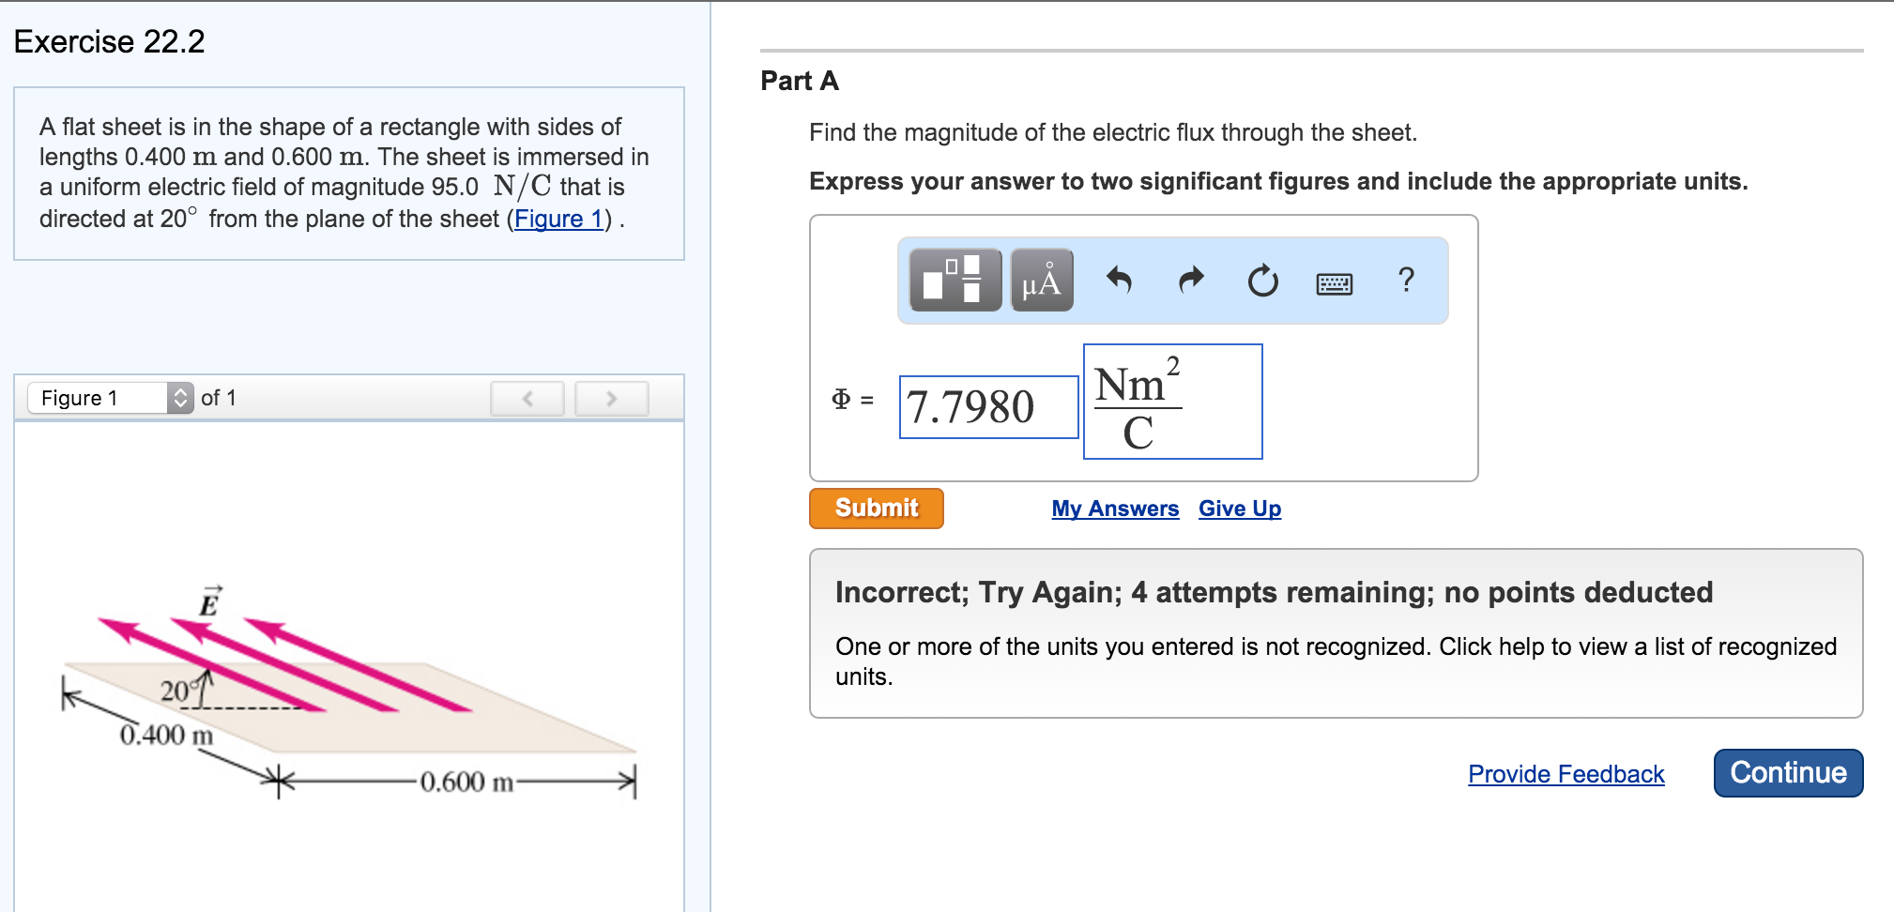Viewport: 1894px width, 912px height.
Task: Open Figure 1 link in problem statement
Action: coord(558,219)
